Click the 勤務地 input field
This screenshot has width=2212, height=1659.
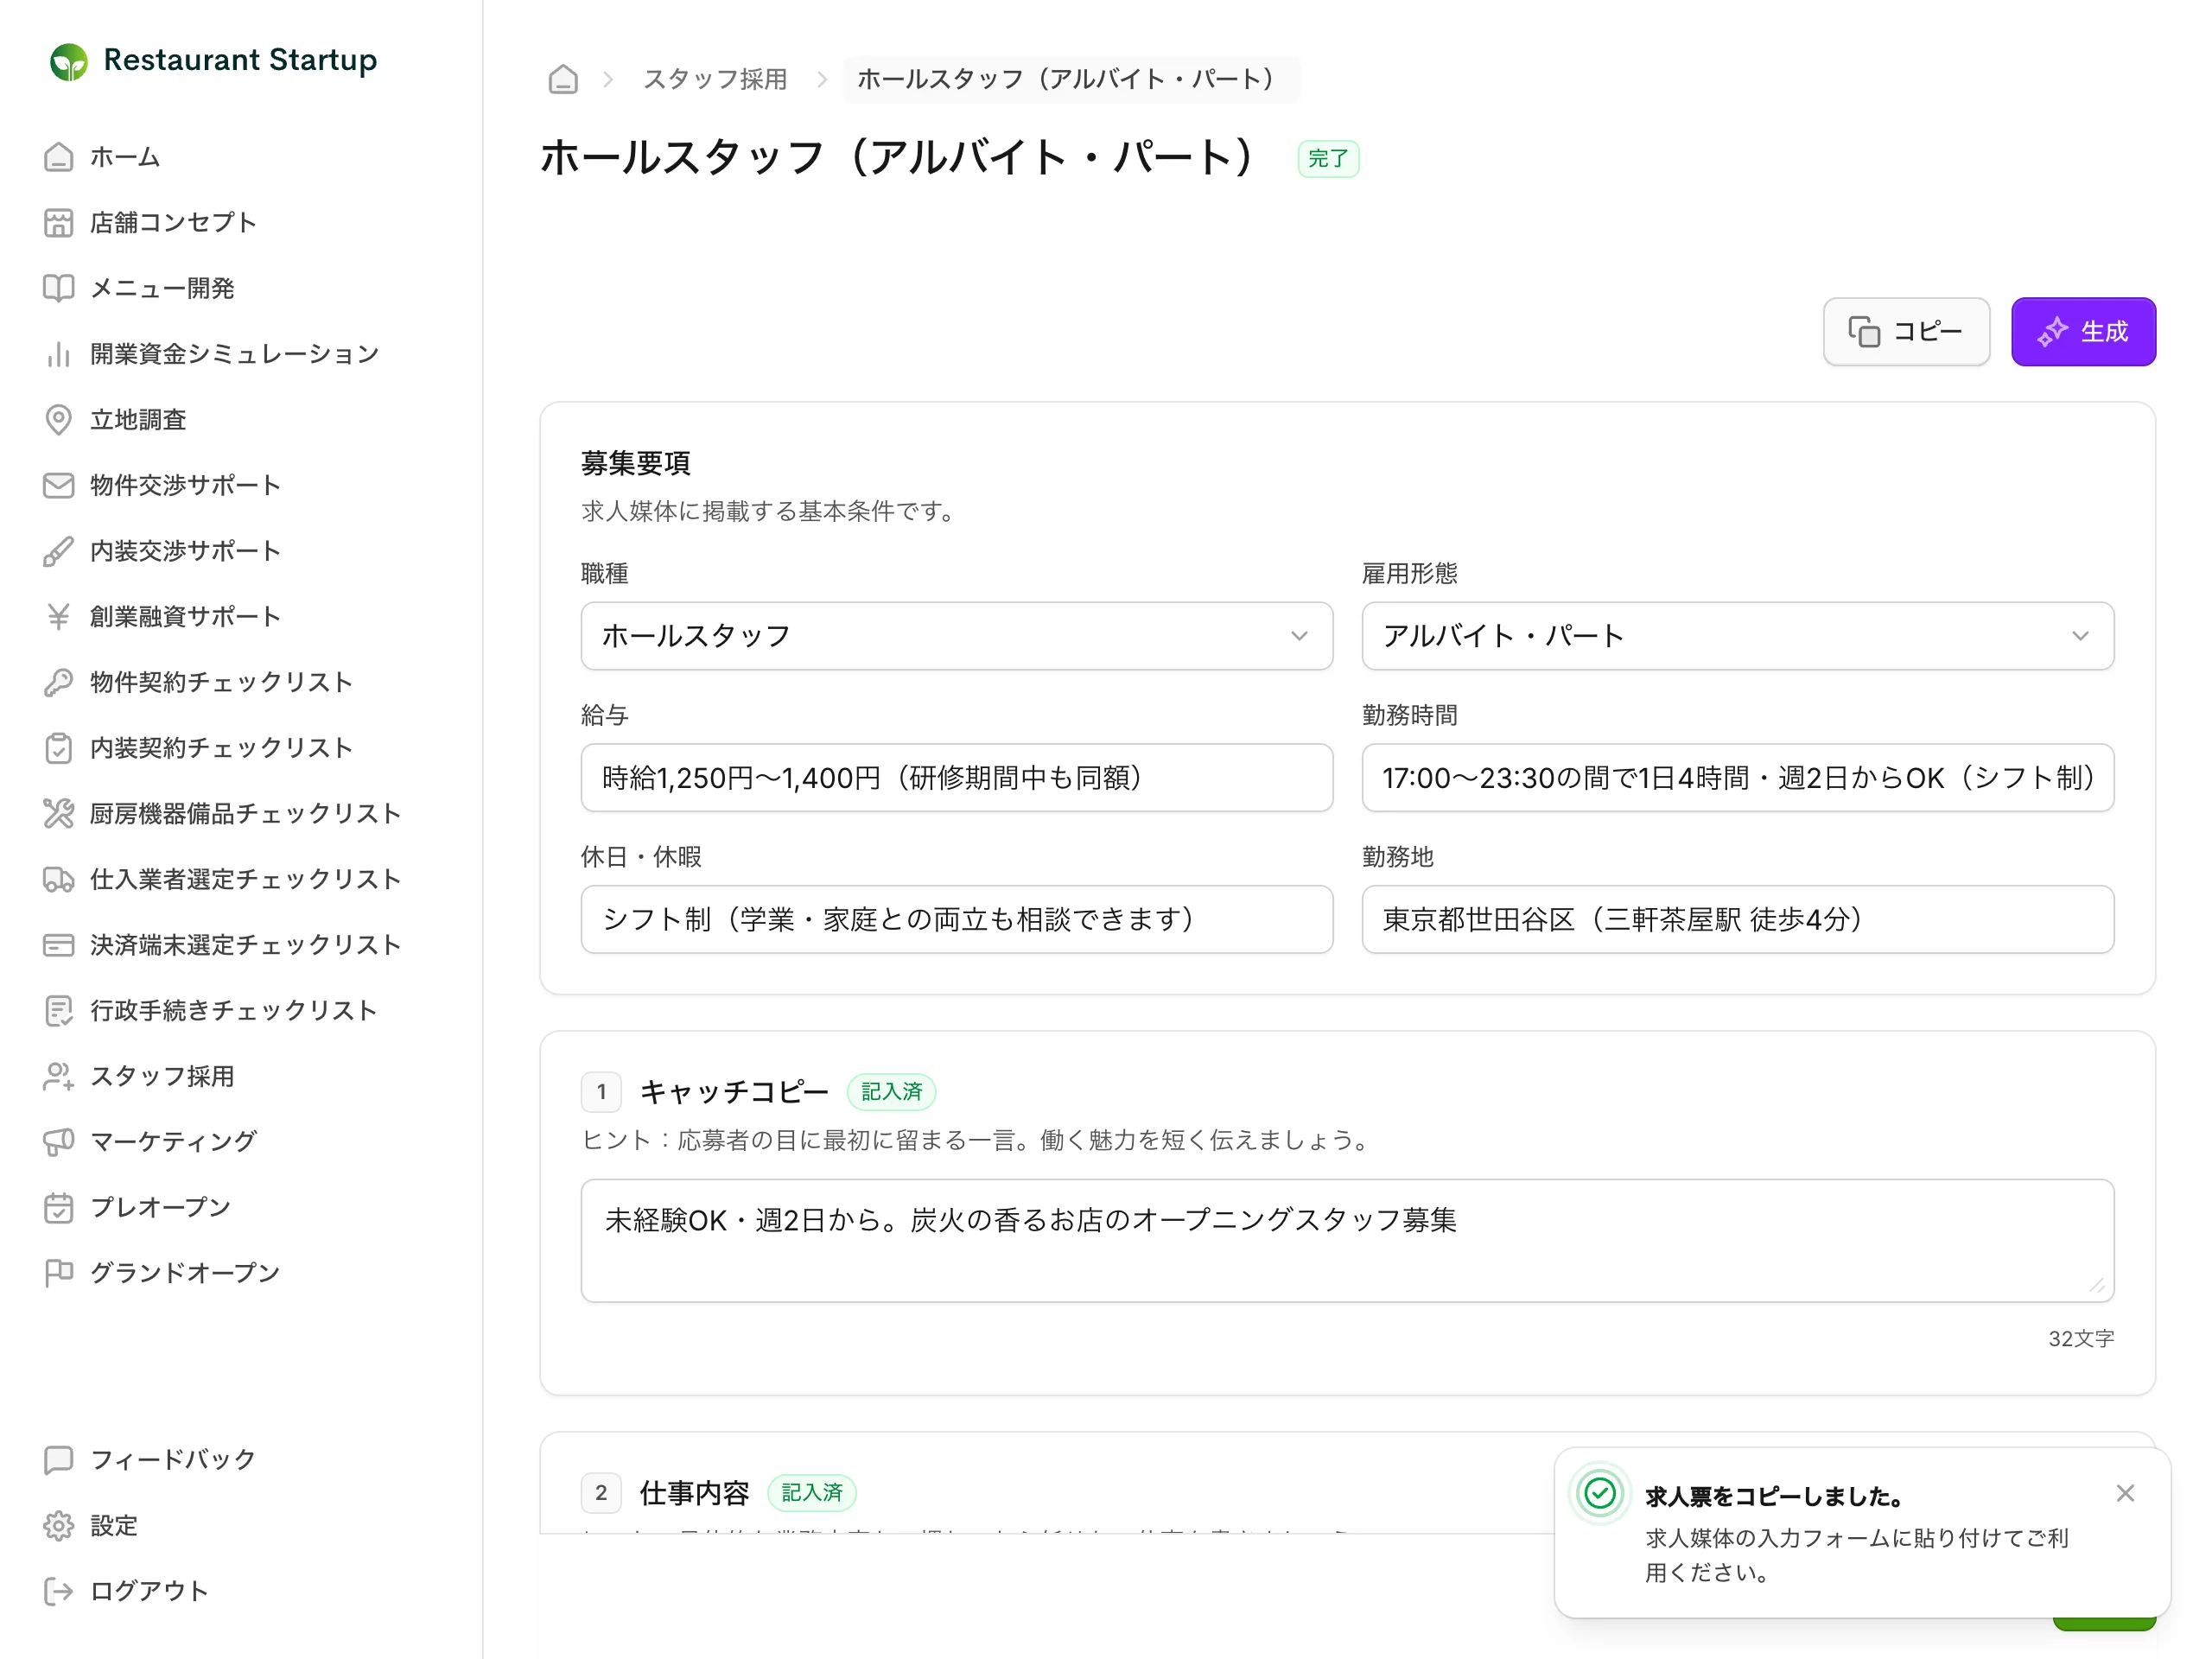point(1737,920)
